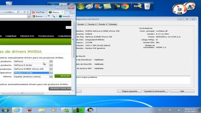Switch to the Sonido 1 tab in DirectX

click(x=82, y=24)
